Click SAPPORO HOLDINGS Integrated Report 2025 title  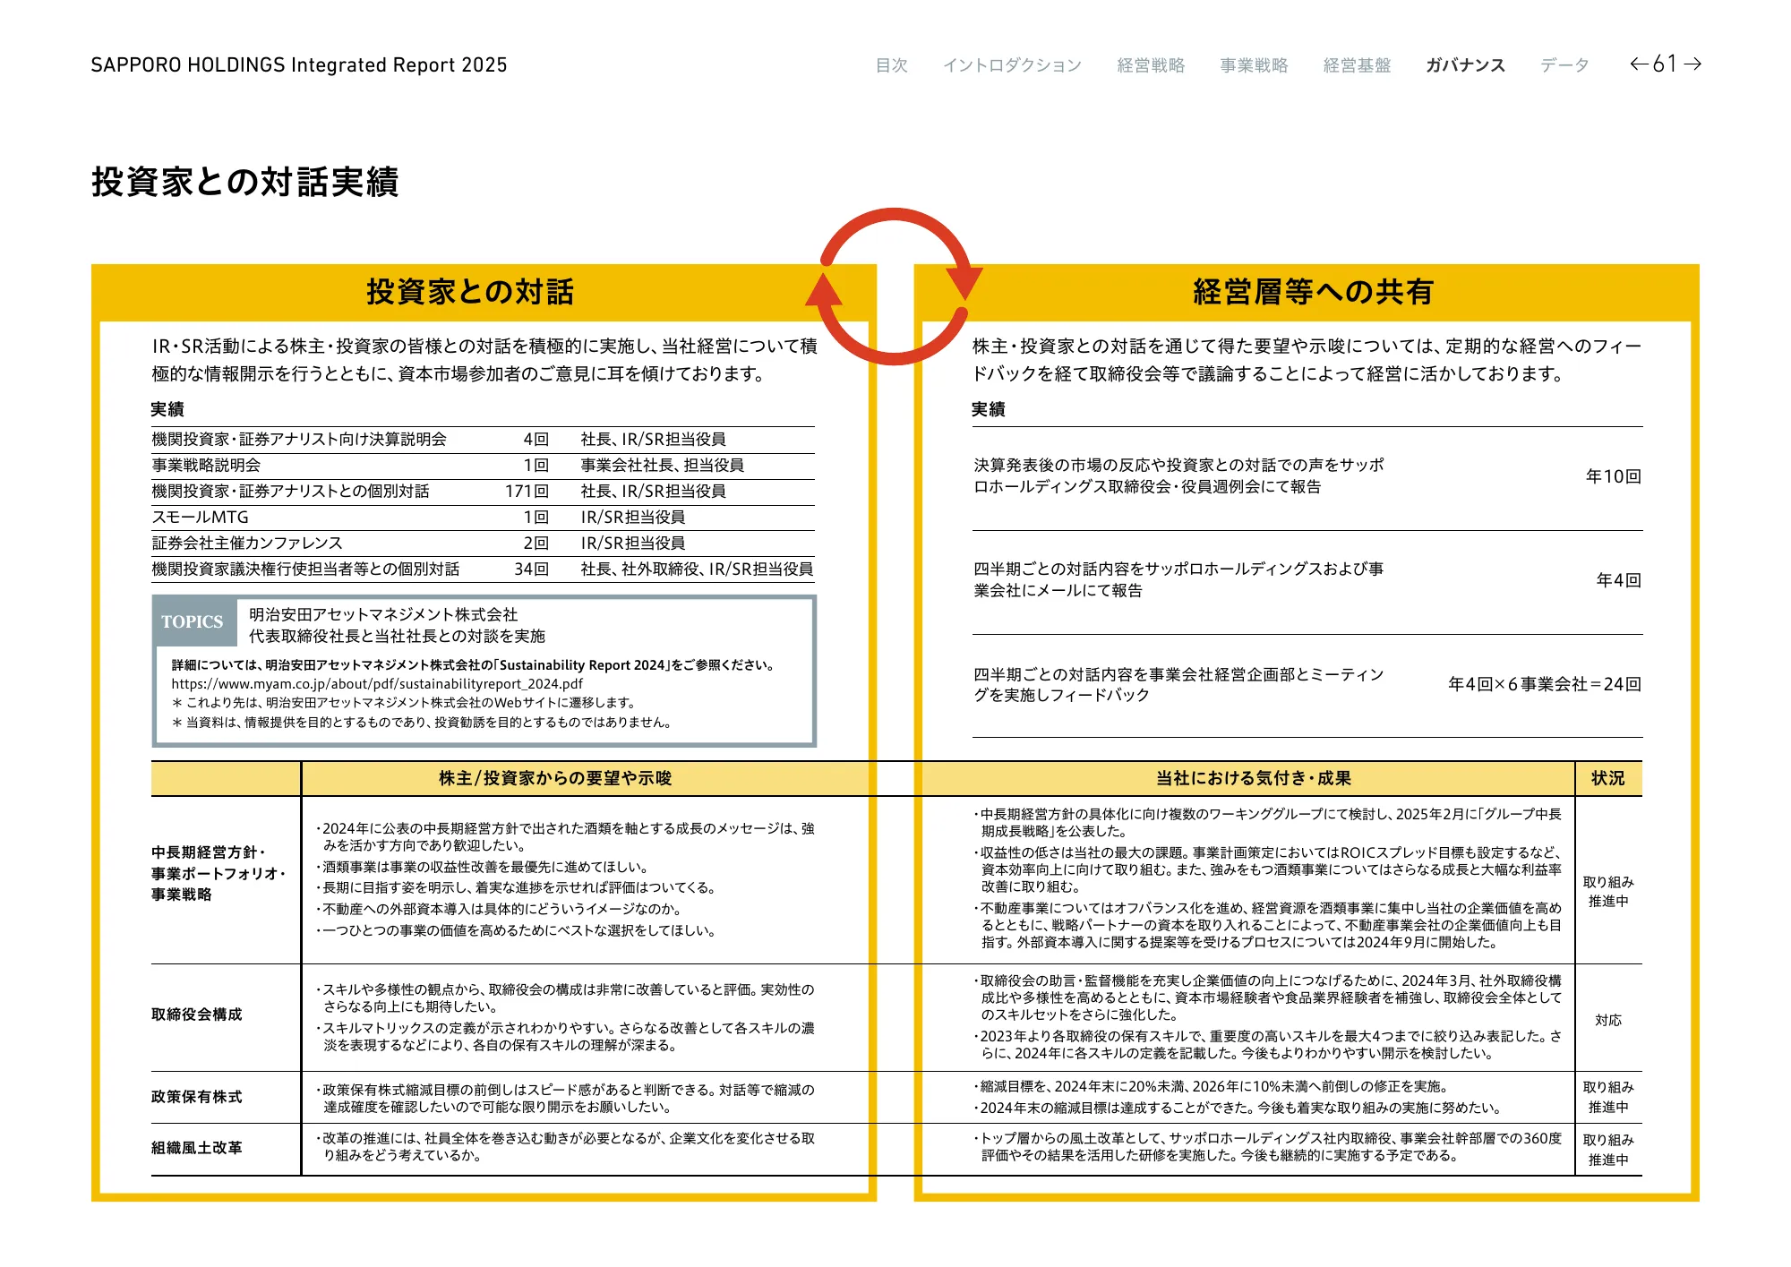[299, 65]
